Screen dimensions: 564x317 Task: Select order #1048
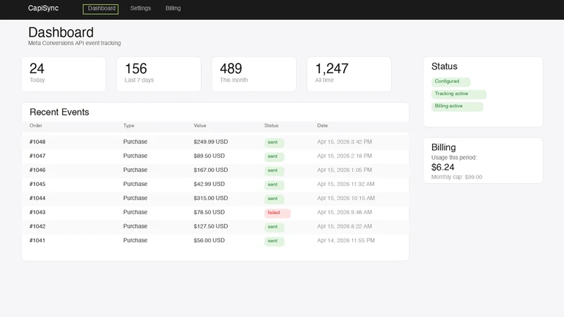[x=37, y=142]
